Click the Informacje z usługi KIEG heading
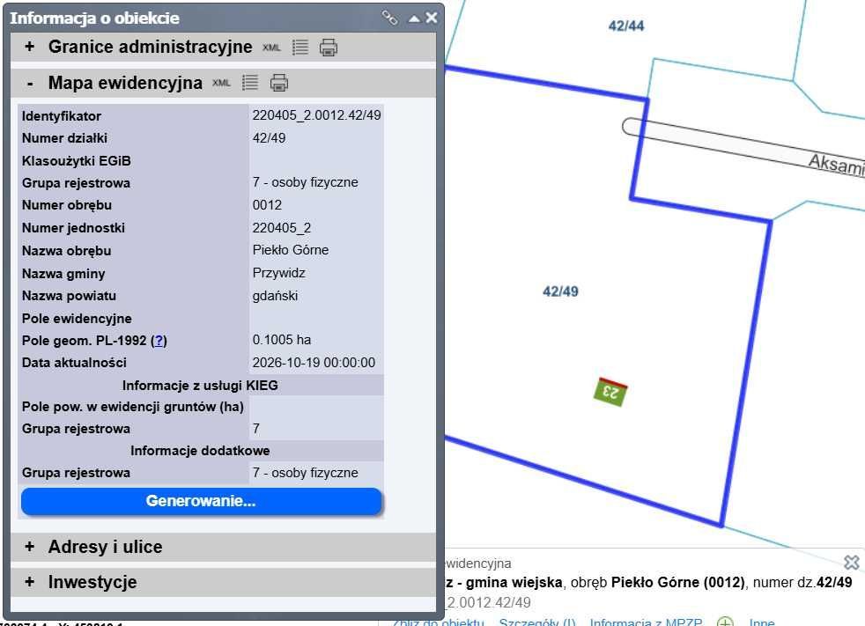The width and height of the screenshot is (865, 626). (x=200, y=385)
